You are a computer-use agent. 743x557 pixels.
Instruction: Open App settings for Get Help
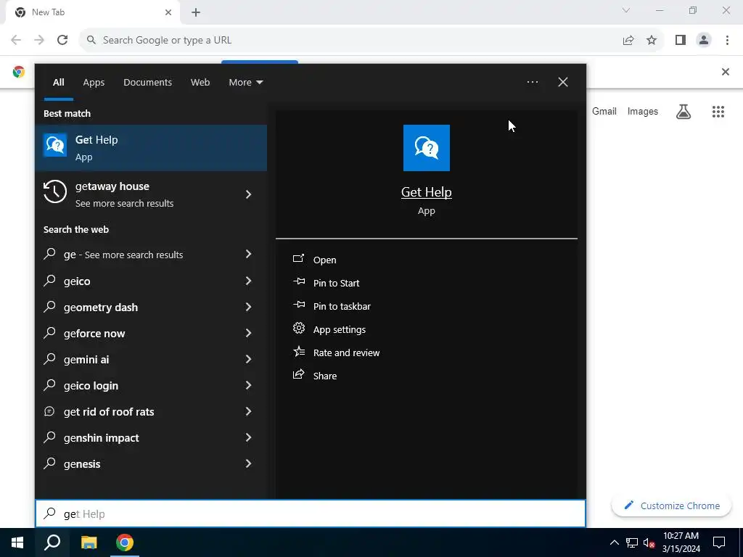[329, 329]
